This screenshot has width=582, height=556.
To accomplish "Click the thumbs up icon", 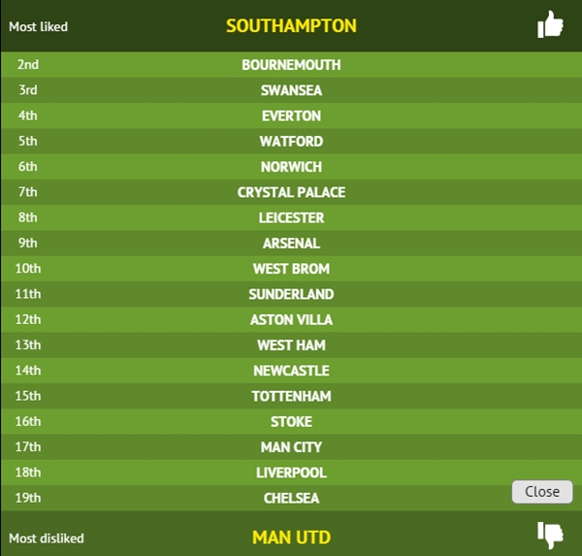I will tap(550, 25).
